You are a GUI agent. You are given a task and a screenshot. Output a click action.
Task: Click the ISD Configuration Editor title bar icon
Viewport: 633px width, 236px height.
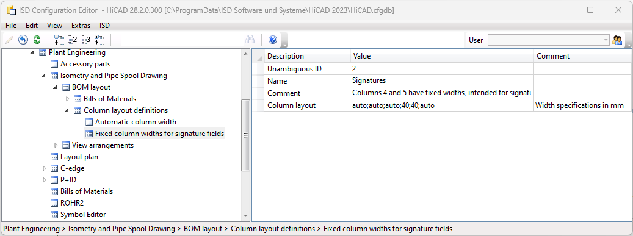(10, 10)
